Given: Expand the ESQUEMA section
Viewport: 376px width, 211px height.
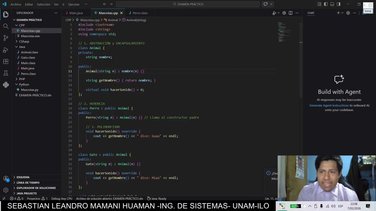Looking at the screenshot, I should (37, 177).
